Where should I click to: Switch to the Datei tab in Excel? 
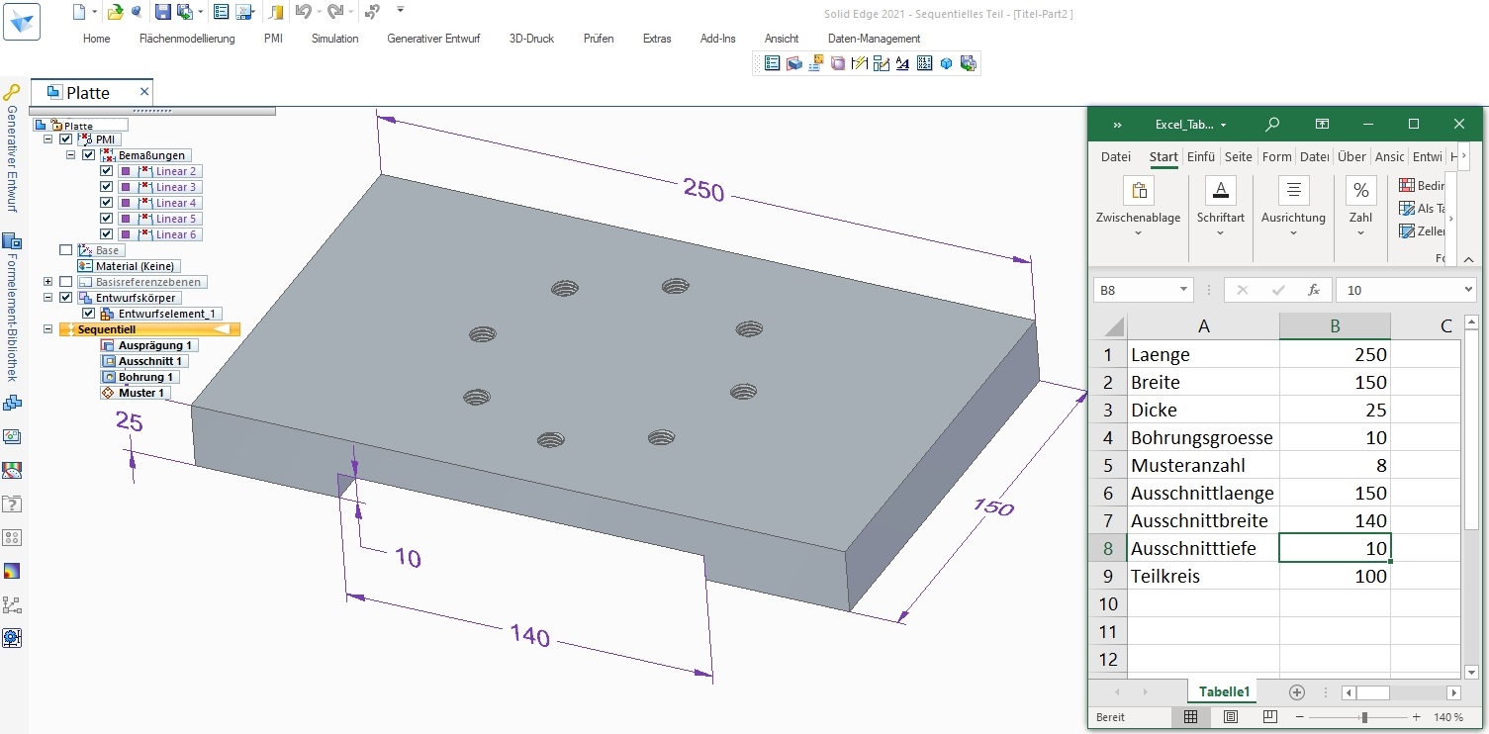point(1115,156)
